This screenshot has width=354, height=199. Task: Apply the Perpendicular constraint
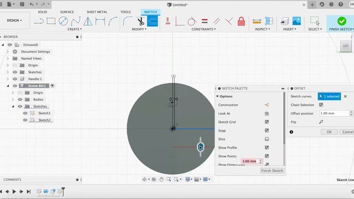tap(229, 21)
